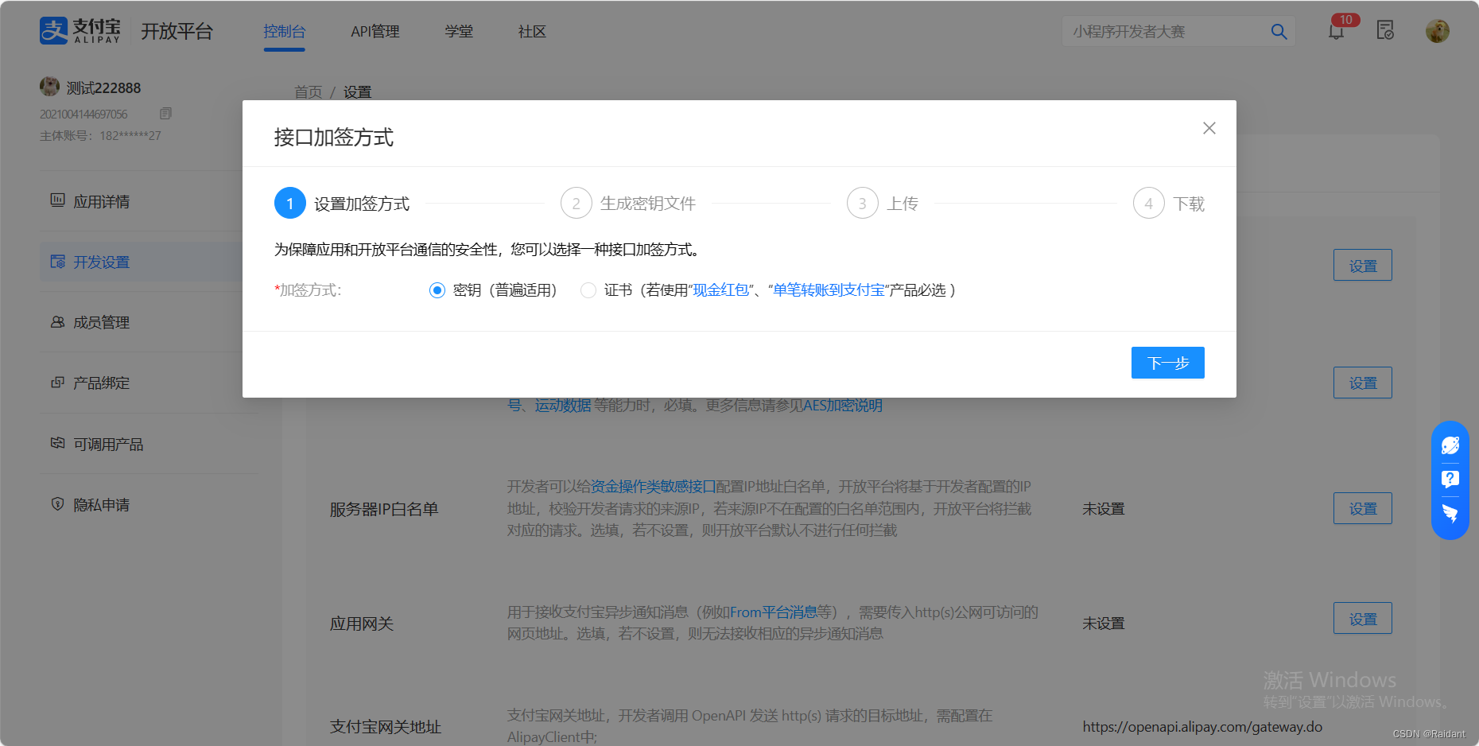Click the 开放平台 title text
The width and height of the screenshot is (1479, 746).
(177, 31)
